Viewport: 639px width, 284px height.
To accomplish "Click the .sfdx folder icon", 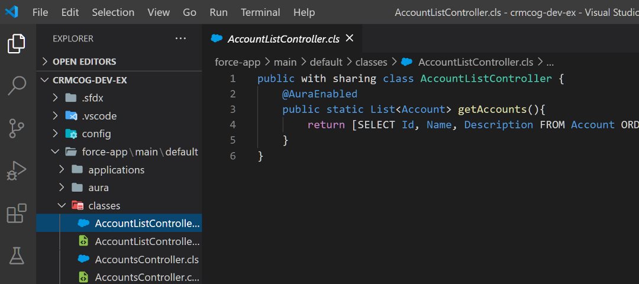I will tap(71, 98).
